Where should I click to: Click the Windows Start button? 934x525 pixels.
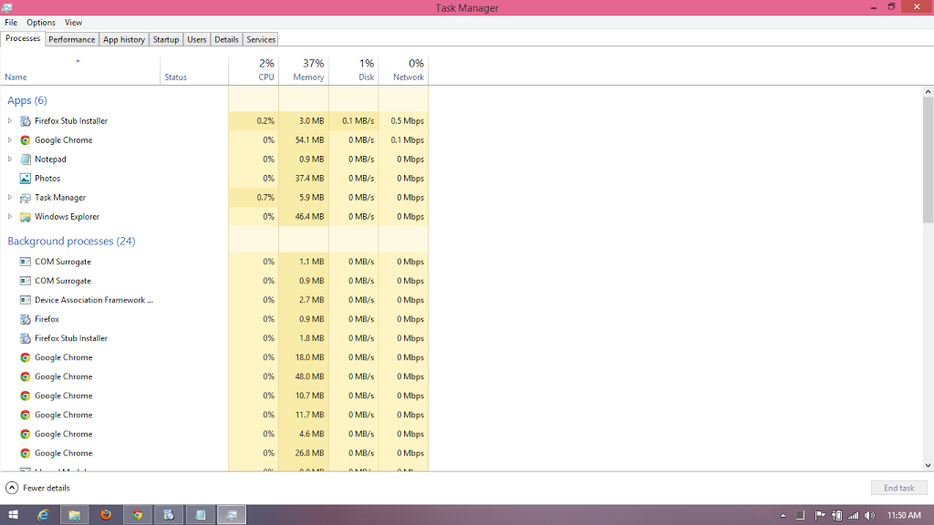13,515
